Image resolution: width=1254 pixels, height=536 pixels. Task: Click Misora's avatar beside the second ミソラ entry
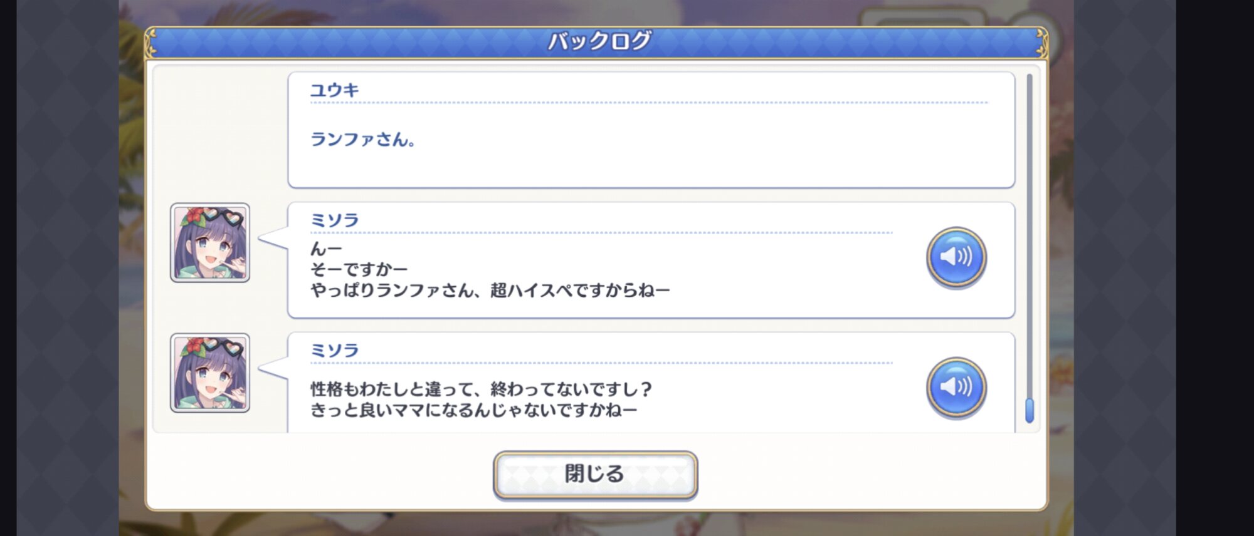click(210, 373)
